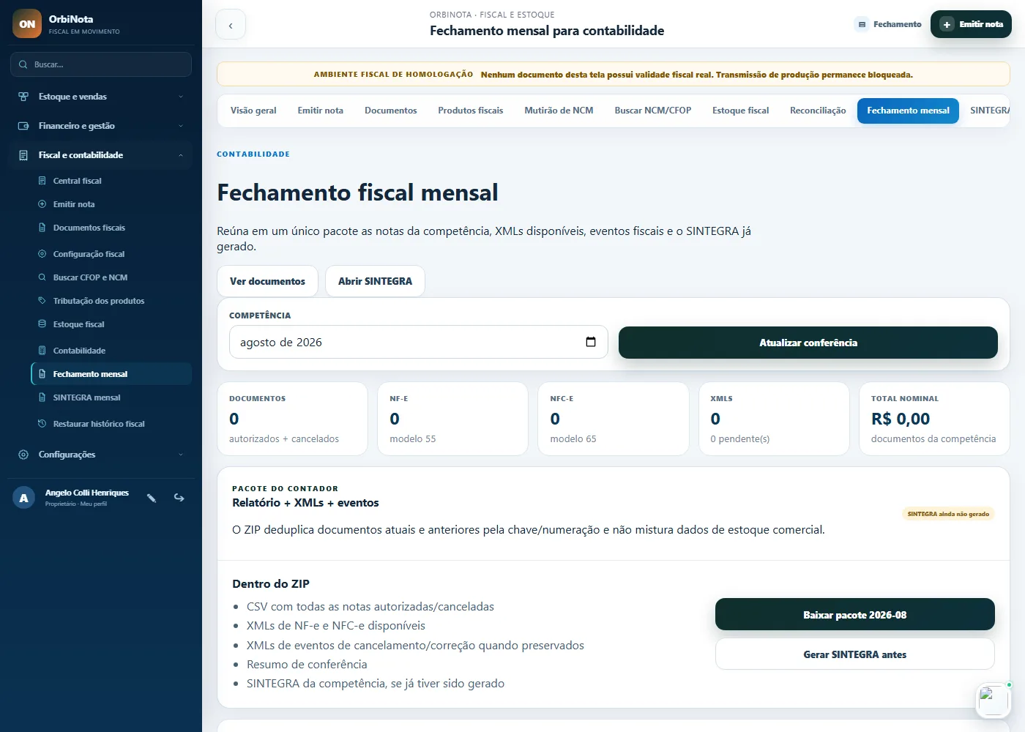The height and width of the screenshot is (732, 1025).
Task: Open the Documentos tab
Action: 391,111
